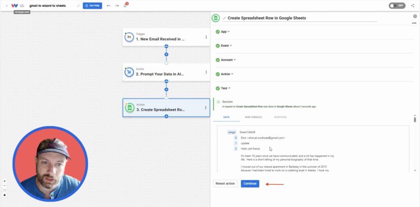Image resolution: width=420 pixels, height=207 pixels.
Task: Click the email value 'Eliot <eliot.at.workload@gmail.com>'
Action: pyautogui.click(x=263, y=138)
